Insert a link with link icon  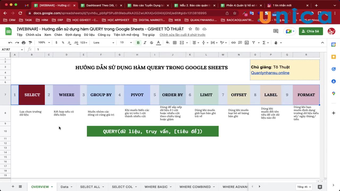pos(233,43)
